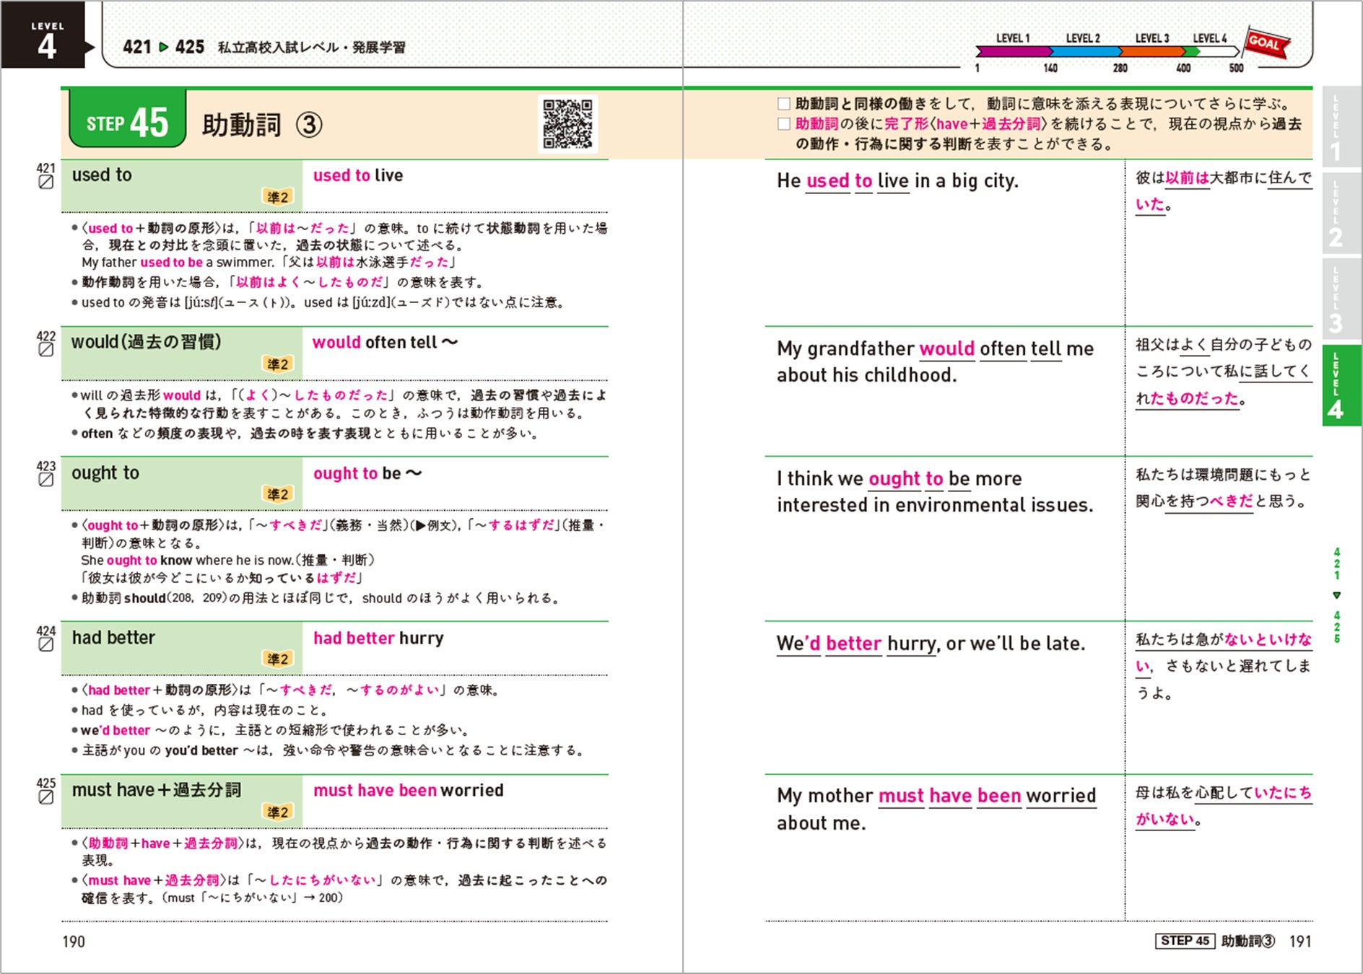
Task: Click the 準2 badge under must have+過去分詞
Action: tap(278, 812)
